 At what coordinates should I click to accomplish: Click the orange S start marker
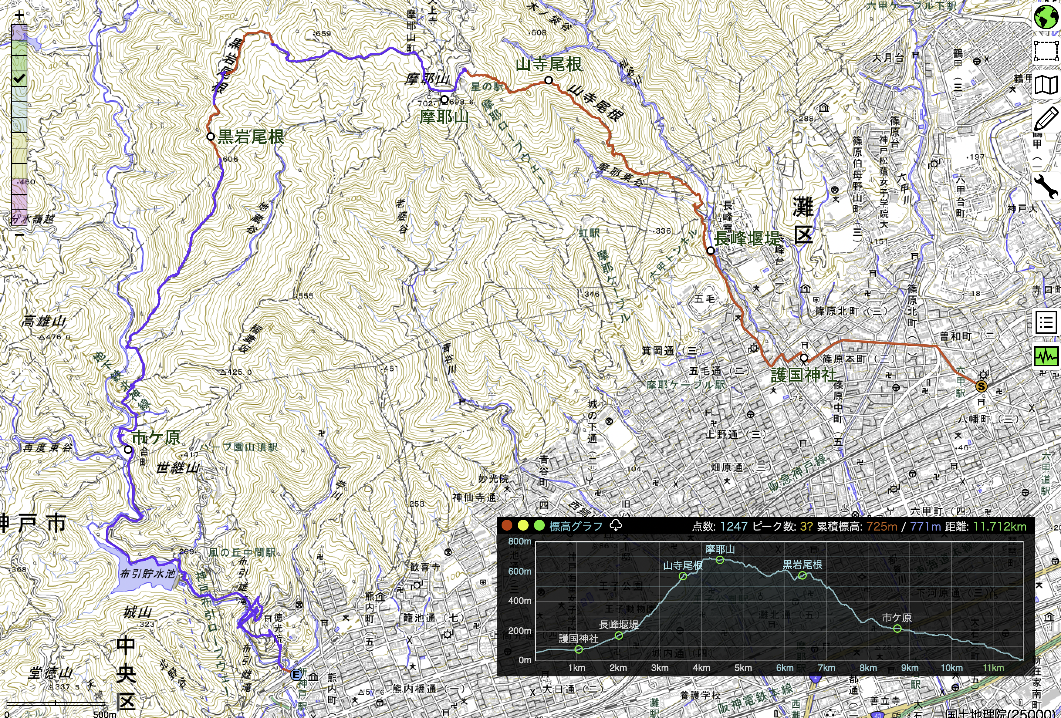pyautogui.click(x=981, y=387)
